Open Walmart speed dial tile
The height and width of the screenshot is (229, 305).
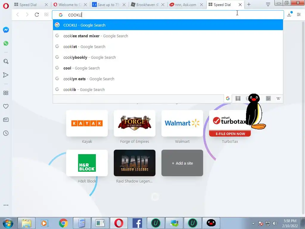tap(182, 123)
